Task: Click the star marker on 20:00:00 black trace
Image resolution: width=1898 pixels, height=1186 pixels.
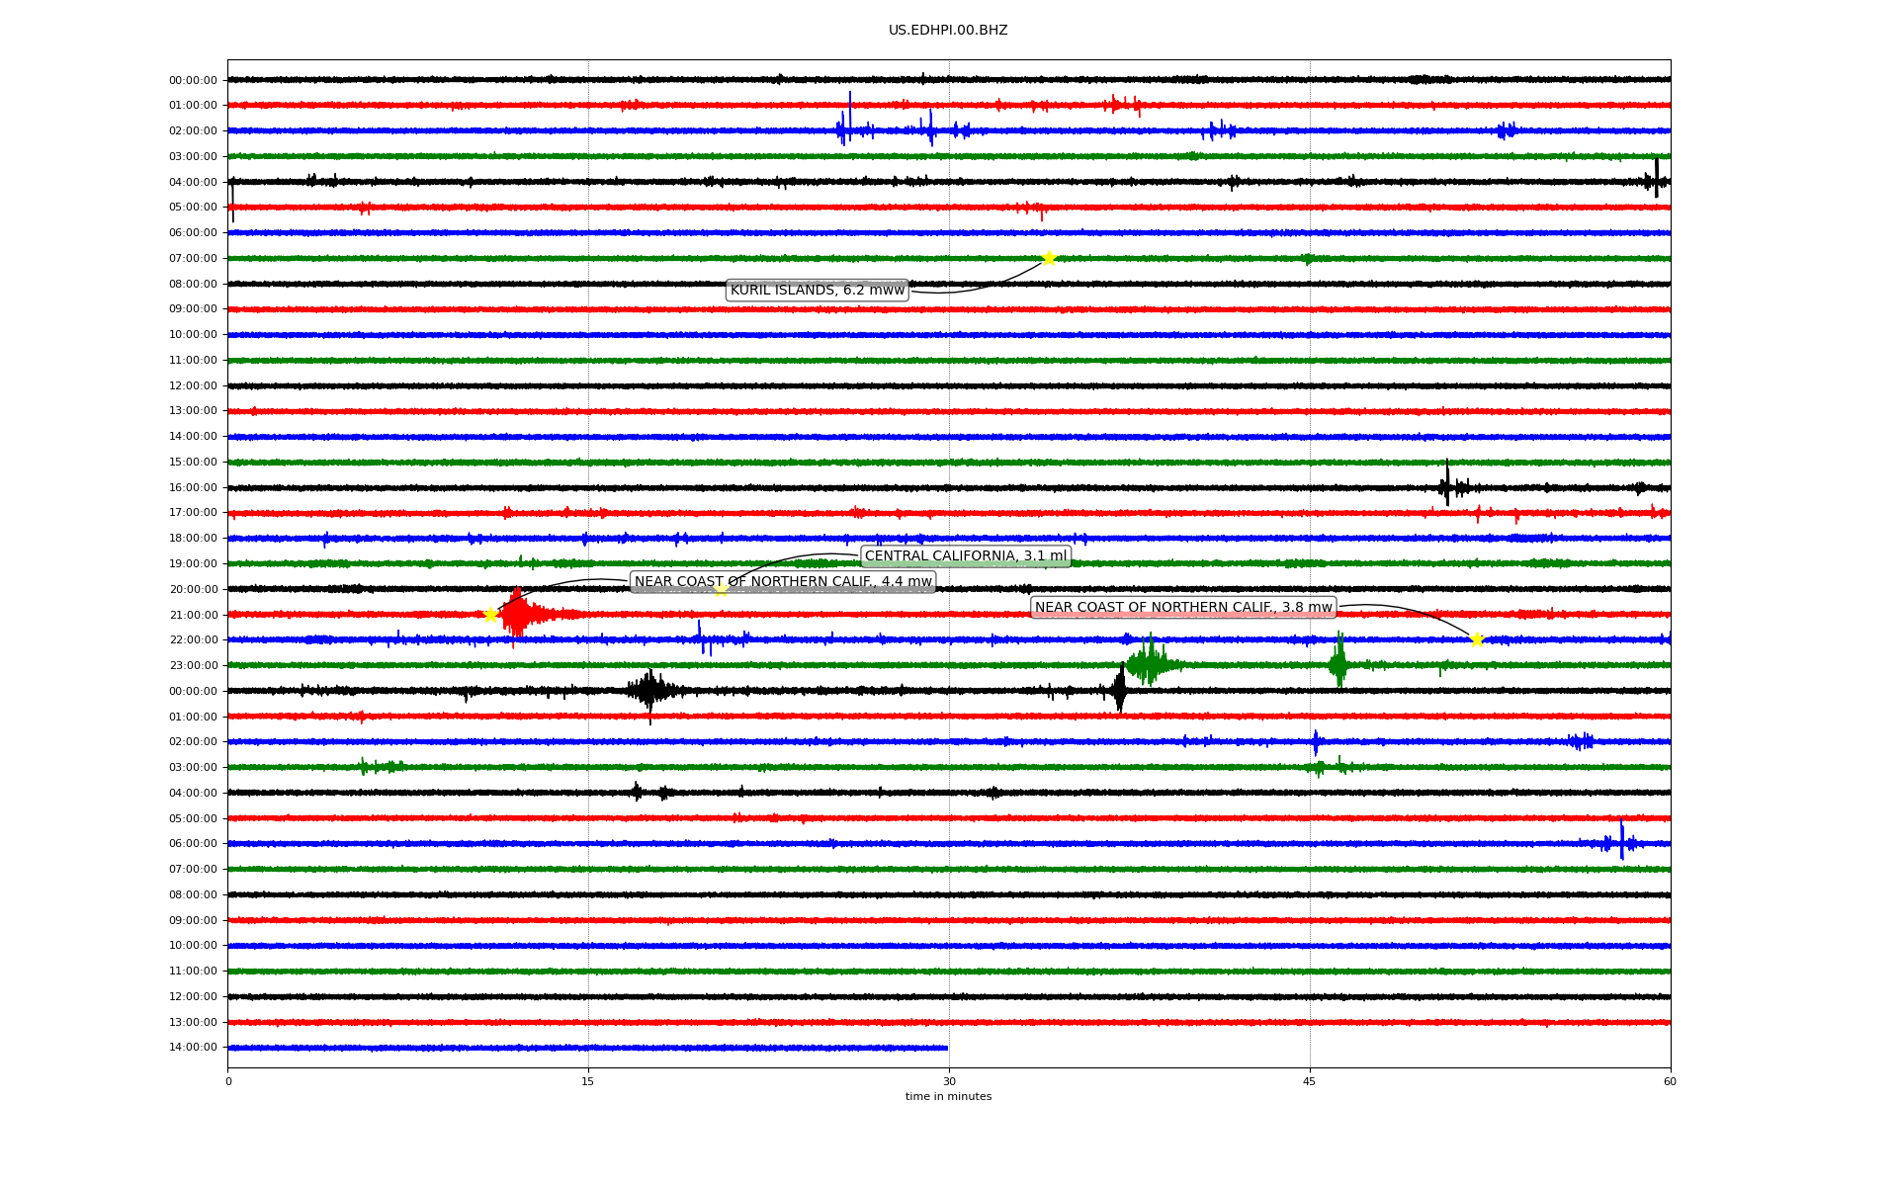Action: (721, 589)
